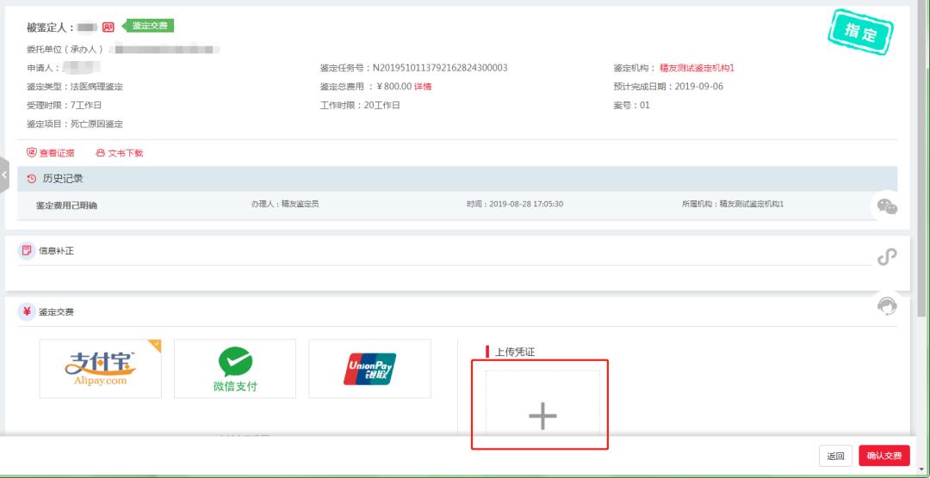
Task: Expand the collapsed left sidebar arrow
Action: 4,175
